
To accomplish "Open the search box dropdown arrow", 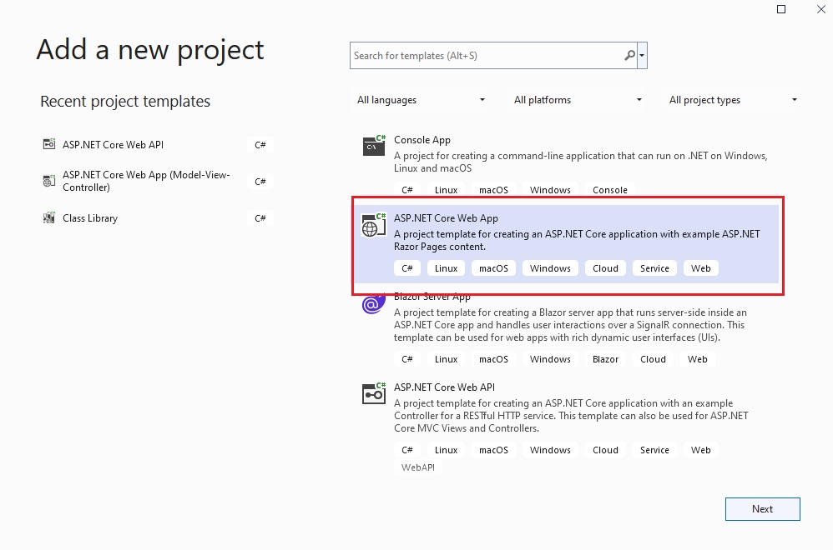I will [642, 55].
